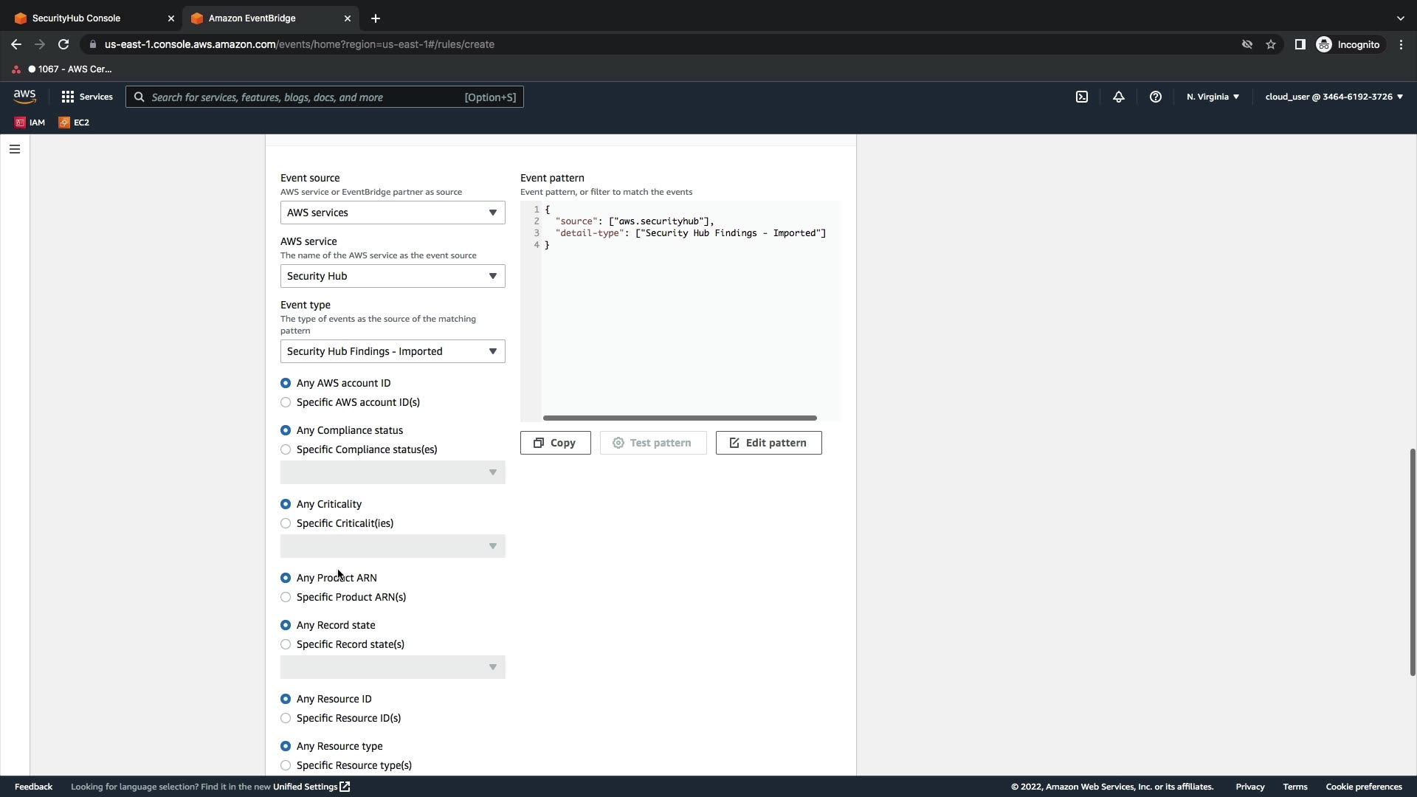Image resolution: width=1417 pixels, height=797 pixels.
Task: Choose Specific Product ARN(s) radio button
Action: click(x=286, y=597)
